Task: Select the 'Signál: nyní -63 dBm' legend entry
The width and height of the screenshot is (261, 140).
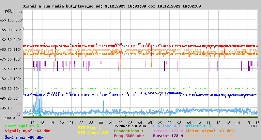Action: pos(27,131)
